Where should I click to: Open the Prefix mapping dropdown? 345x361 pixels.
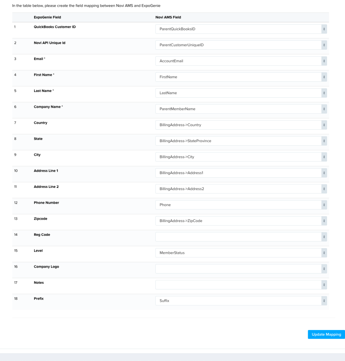point(241,301)
